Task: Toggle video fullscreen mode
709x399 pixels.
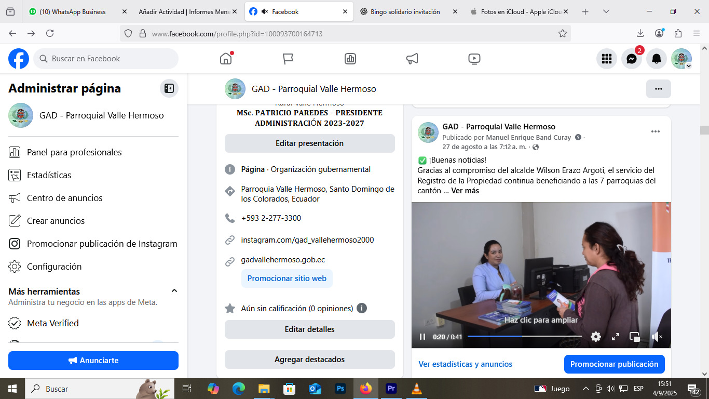Action: pos(616,337)
